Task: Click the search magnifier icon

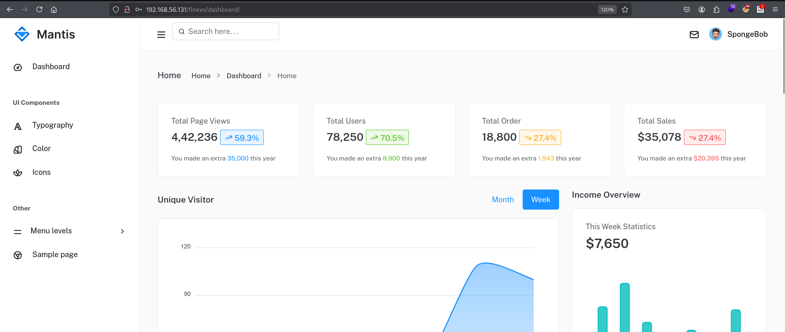Action: click(x=182, y=32)
